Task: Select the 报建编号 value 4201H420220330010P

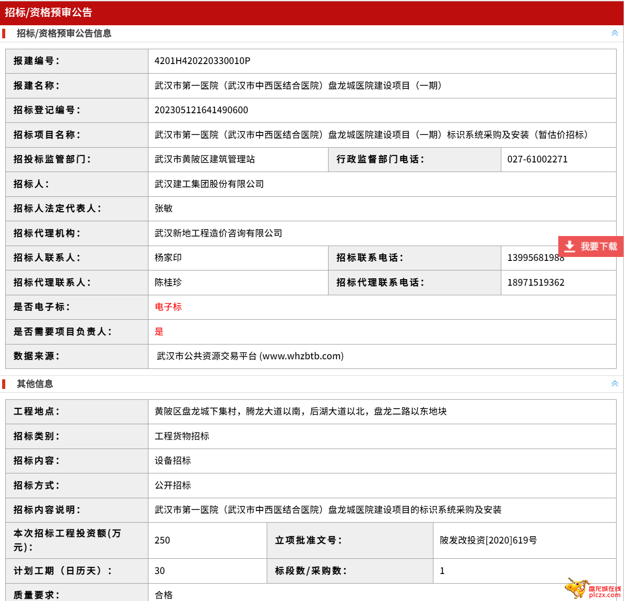Action: 202,61
